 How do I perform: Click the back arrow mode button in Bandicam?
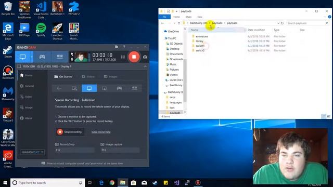(x=59, y=88)
